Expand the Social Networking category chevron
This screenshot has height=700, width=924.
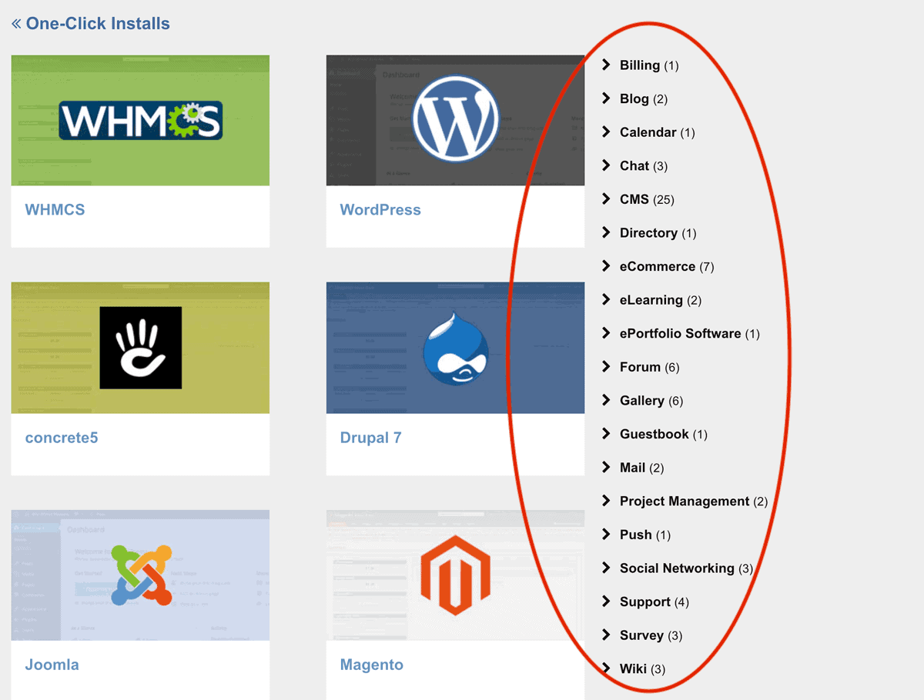point(606,568)
